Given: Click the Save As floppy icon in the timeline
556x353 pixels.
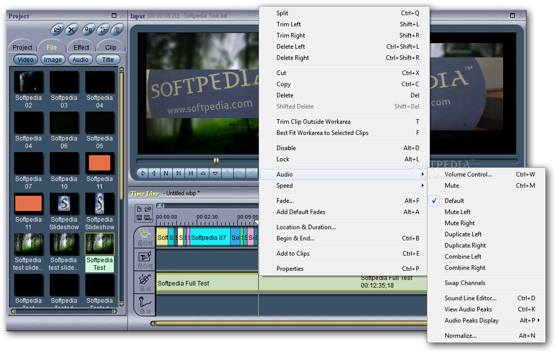Looking at the screenshot, I should (148, 218).
